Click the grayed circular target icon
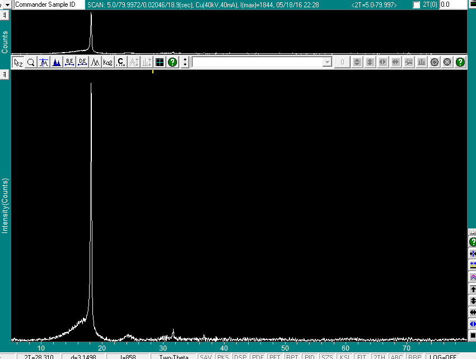 point(435,62)
